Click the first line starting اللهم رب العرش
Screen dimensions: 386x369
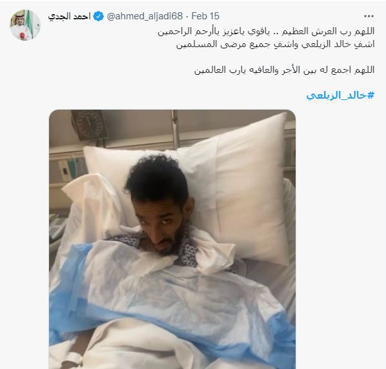[266, 32]
